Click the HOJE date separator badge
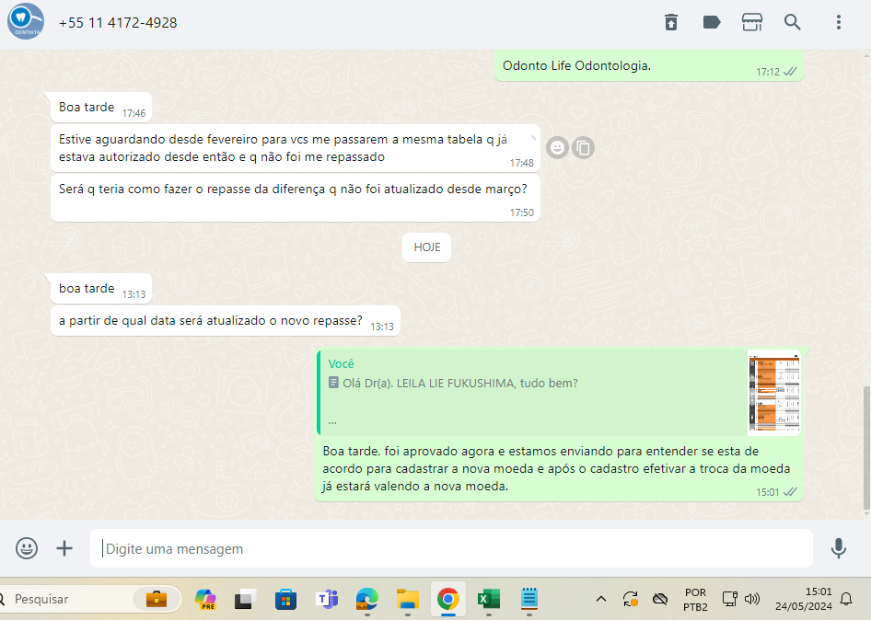Image resolution: width=871 pixels, height=620 pixels. (426, 247)
